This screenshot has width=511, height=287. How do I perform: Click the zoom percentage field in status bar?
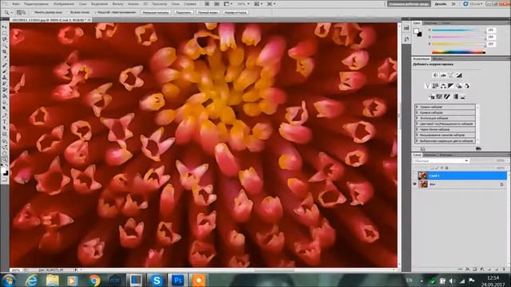click(x=16, y=270)
